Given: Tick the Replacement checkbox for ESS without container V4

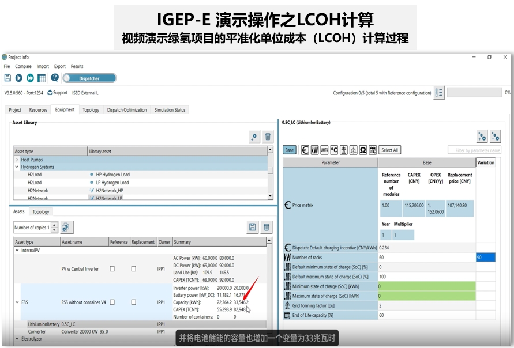Looking at the screenshot, I should point(133,302).
